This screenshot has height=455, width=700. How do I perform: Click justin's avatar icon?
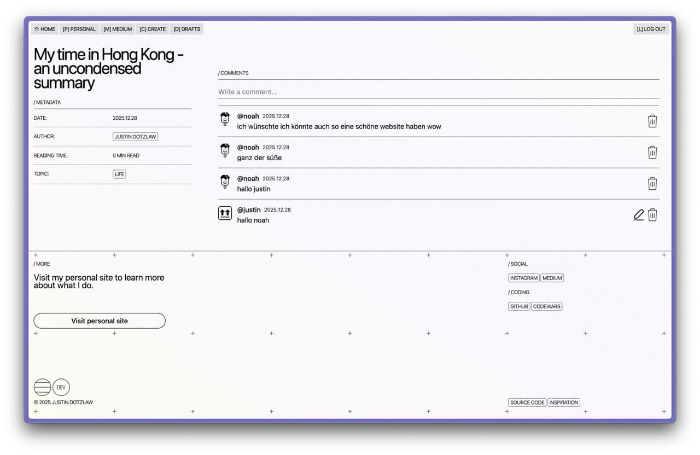click(x=225, y=214)
